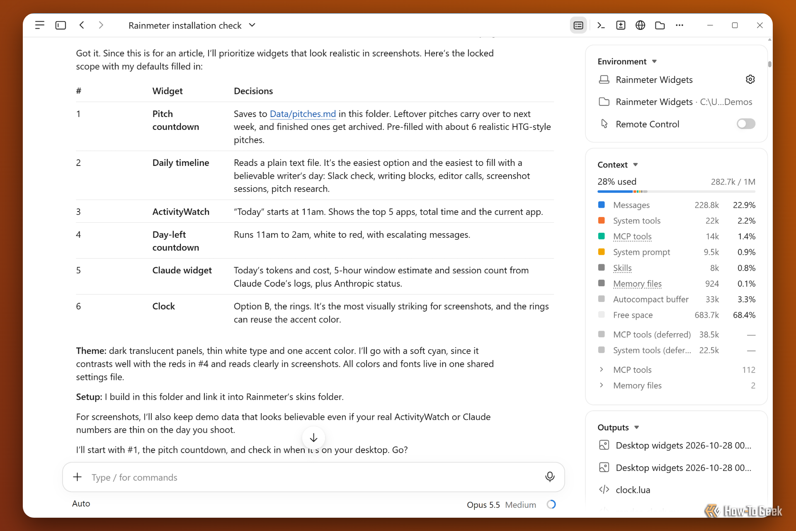Focus the Type / for commands input
This screenshot has width=796, height=531.
[x=314, y=477]
